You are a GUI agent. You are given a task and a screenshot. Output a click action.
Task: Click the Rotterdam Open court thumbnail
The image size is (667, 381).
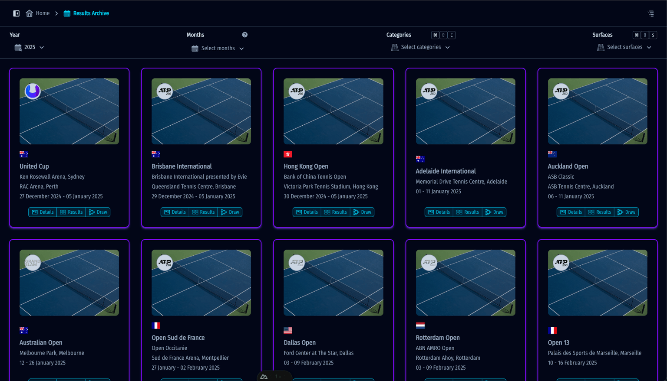pos(466,283)
